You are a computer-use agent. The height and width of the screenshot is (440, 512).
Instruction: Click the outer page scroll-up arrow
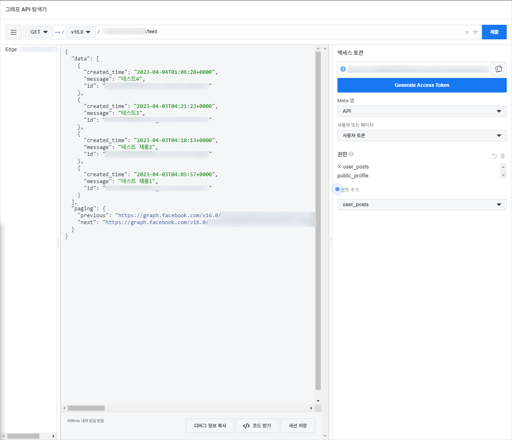click(325, 48)
